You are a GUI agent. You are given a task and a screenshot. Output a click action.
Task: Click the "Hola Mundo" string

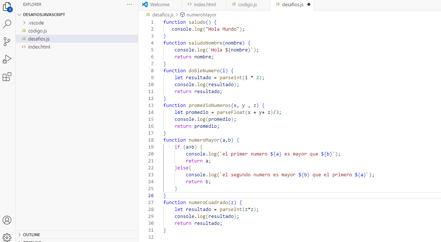coord(222,29)
